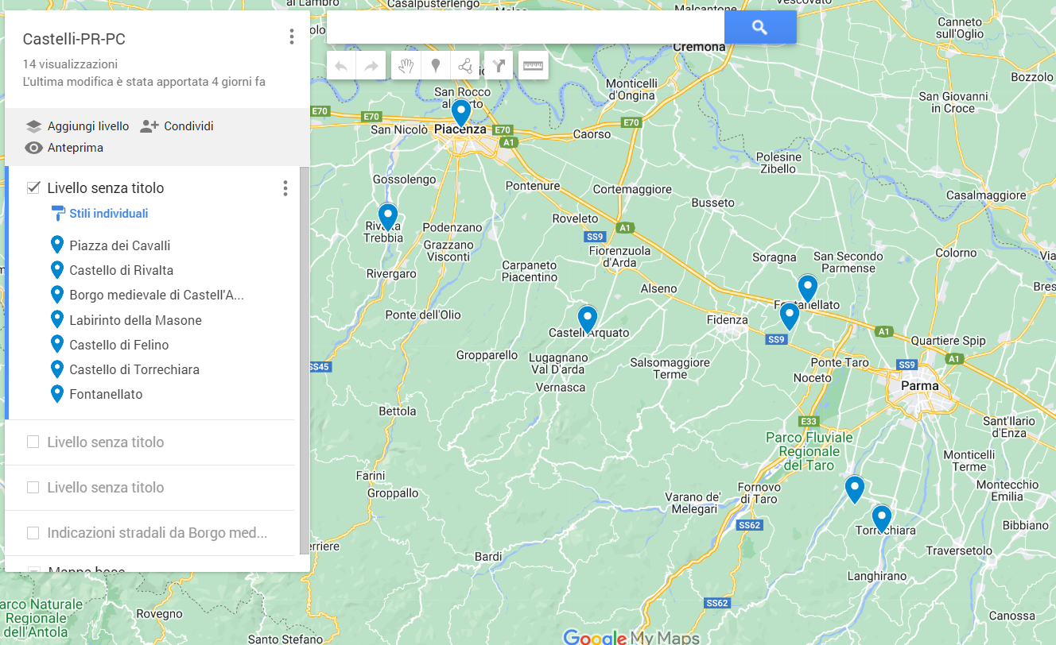This screenshot has width=1056, height=645.
Task: Select Castello di Felino in the list
Action: point(119,345)
